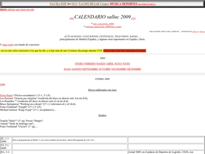Open the MÚSICA section
The width and height of the screenshot is (205, 154).
[x=115, y=4]
